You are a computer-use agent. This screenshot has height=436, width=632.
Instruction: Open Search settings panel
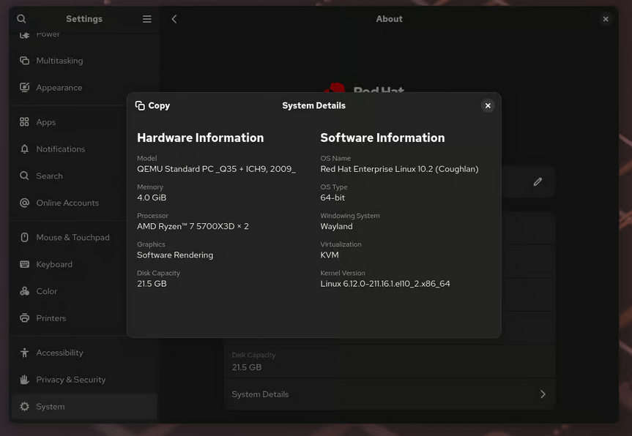[x=84, y=176]
